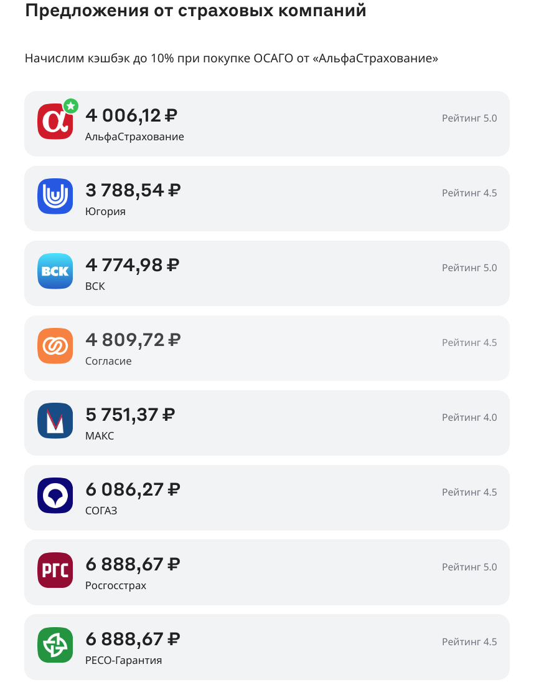
Task: Select the 4 006,12 ₽ price offer
Action: (131, 116)
